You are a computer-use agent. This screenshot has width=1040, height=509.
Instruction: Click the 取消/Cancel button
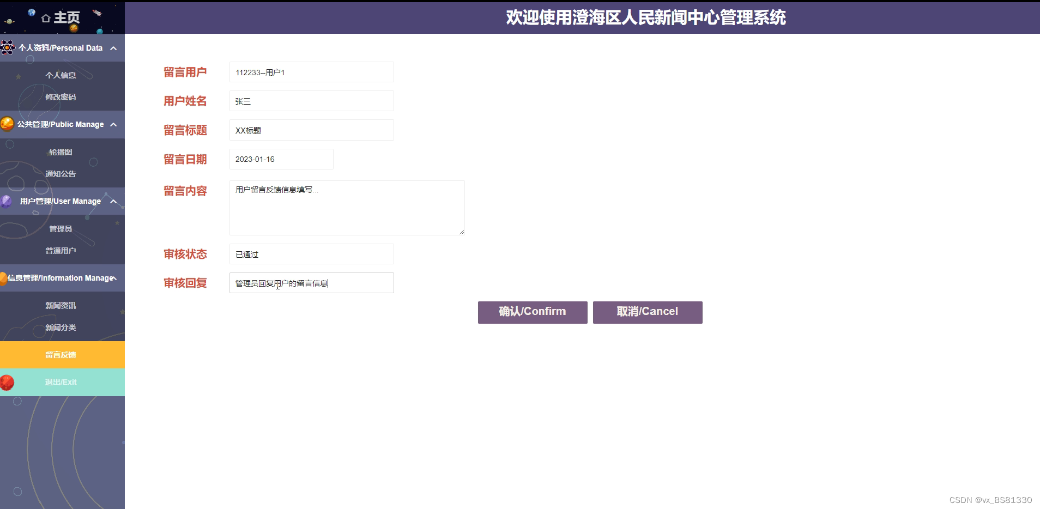tap(648, 312)
